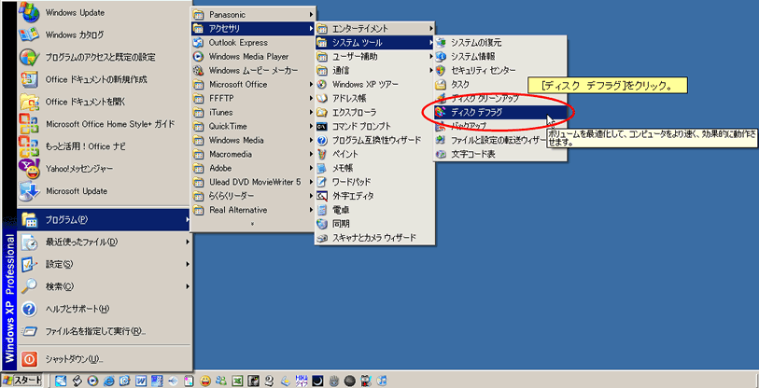Image resolution: width=759 pixels, height=388 pixels.
Task: Click the スタート button on the taskbar
Action: pyautogui.click(x=21, y=380)
